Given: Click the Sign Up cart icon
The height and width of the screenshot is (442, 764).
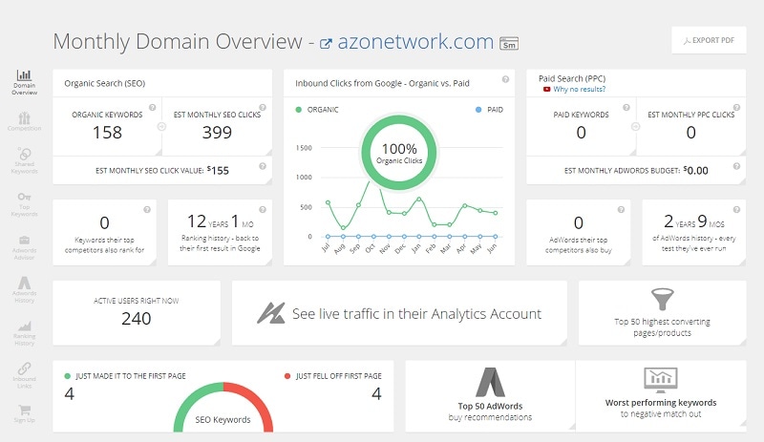Looking at the screenshot, I should click(x=25, y=410).
